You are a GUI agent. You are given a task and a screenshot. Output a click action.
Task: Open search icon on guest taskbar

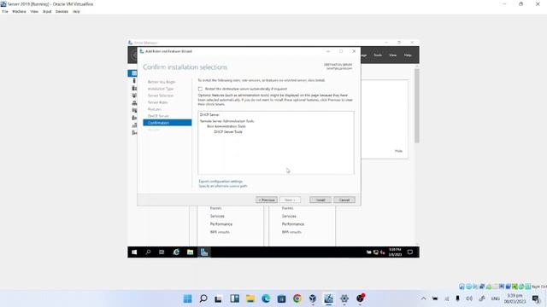(148, 252)
